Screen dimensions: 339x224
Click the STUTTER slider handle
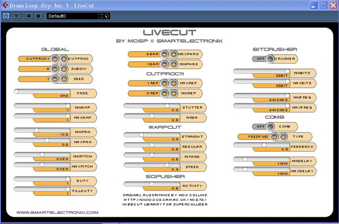point(167,106)
